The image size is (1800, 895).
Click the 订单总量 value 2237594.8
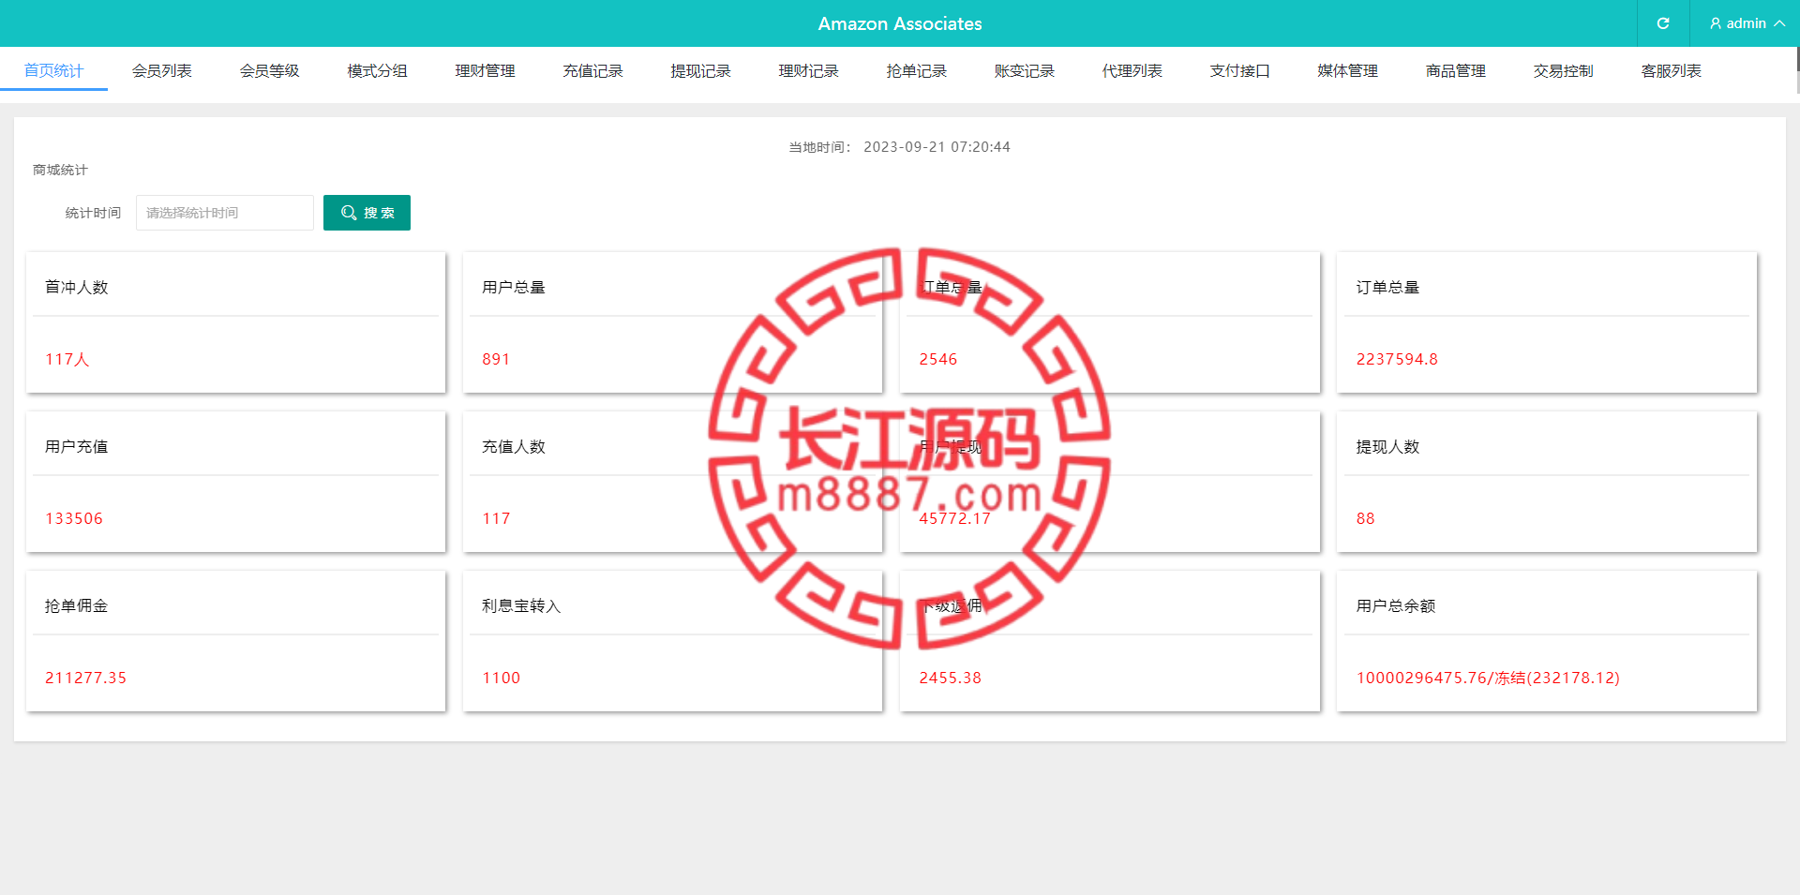(1397, 359)
